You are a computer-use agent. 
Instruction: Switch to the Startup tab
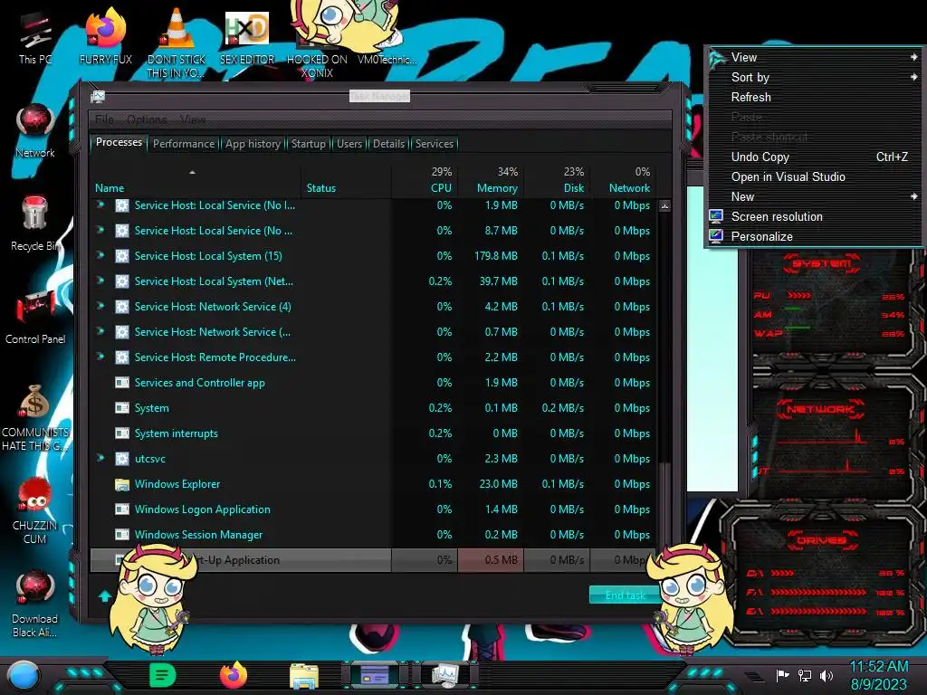pos(308,144)
